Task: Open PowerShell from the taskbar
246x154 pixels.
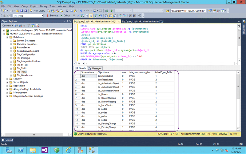Action: [x=21, y=150]
